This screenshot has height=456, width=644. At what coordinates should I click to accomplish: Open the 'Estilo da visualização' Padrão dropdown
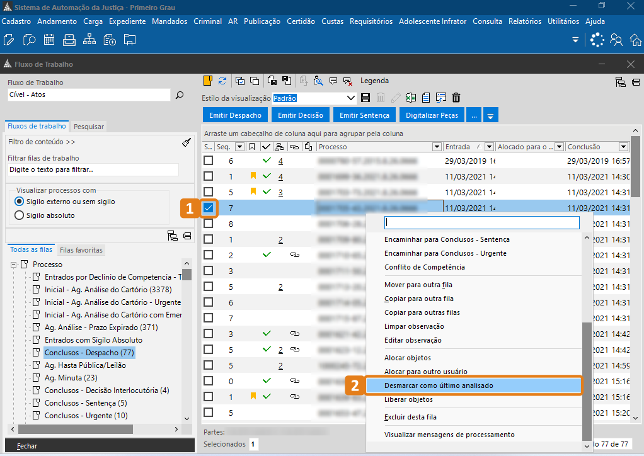point(351,98)
